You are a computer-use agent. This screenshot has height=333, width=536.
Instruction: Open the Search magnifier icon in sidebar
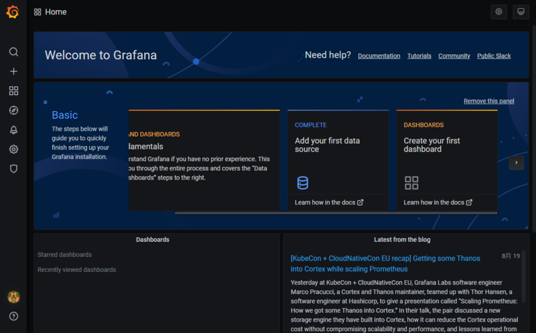tap(13, 52)
